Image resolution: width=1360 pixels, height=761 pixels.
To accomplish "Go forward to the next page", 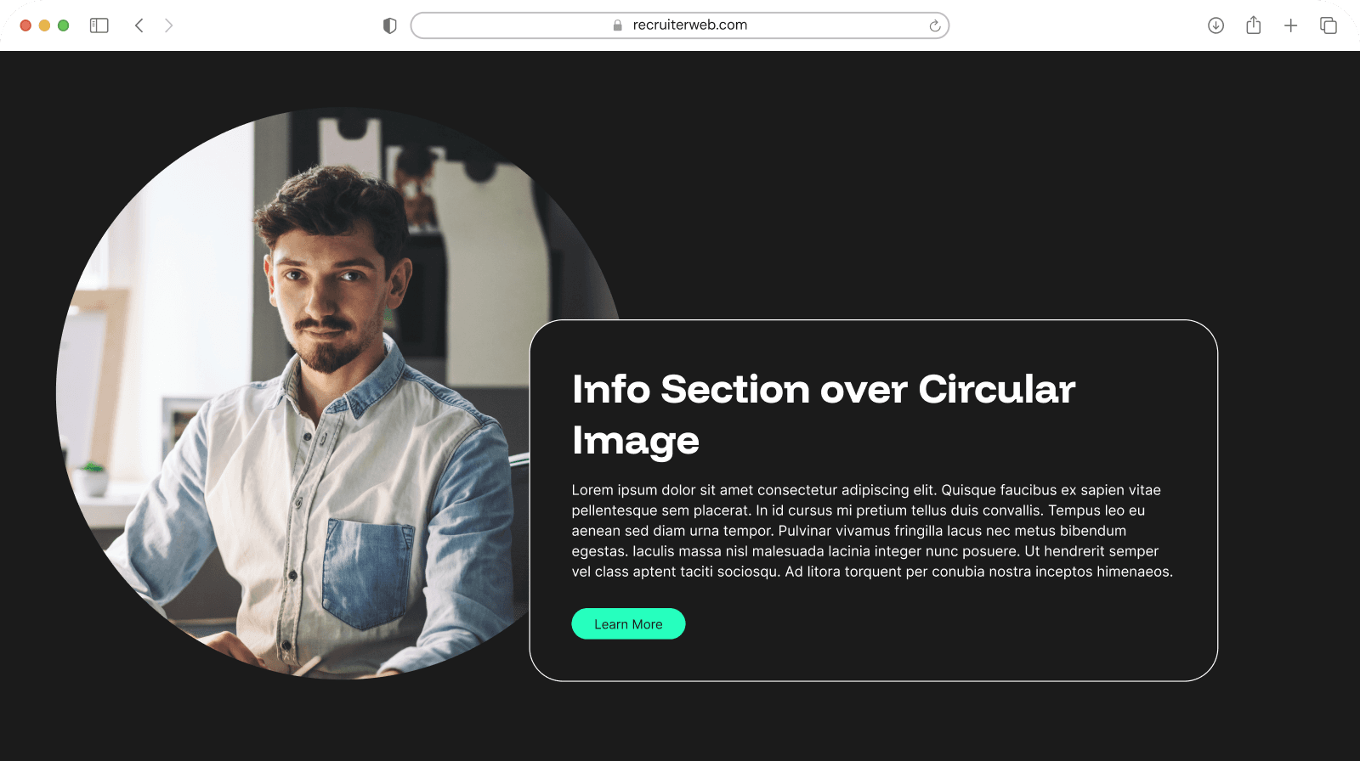I will (168, 25).
